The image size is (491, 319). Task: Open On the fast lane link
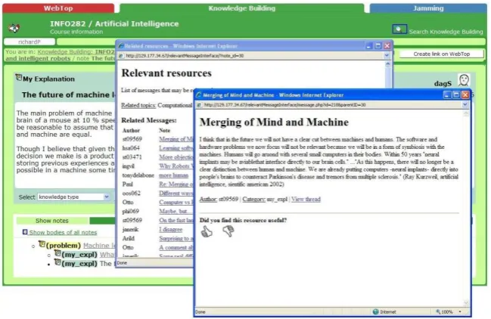click(176, 220)
